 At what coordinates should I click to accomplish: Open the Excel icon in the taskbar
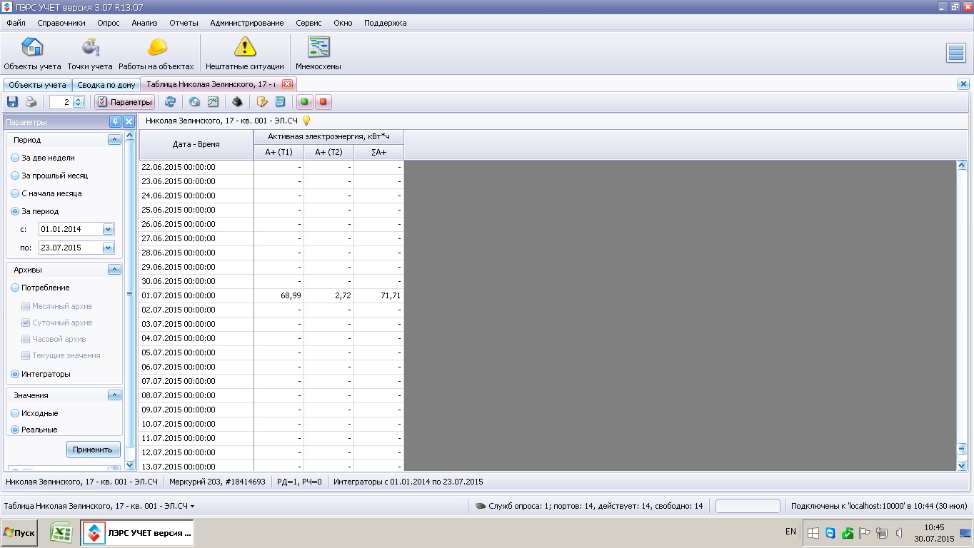tap(61, 532)
